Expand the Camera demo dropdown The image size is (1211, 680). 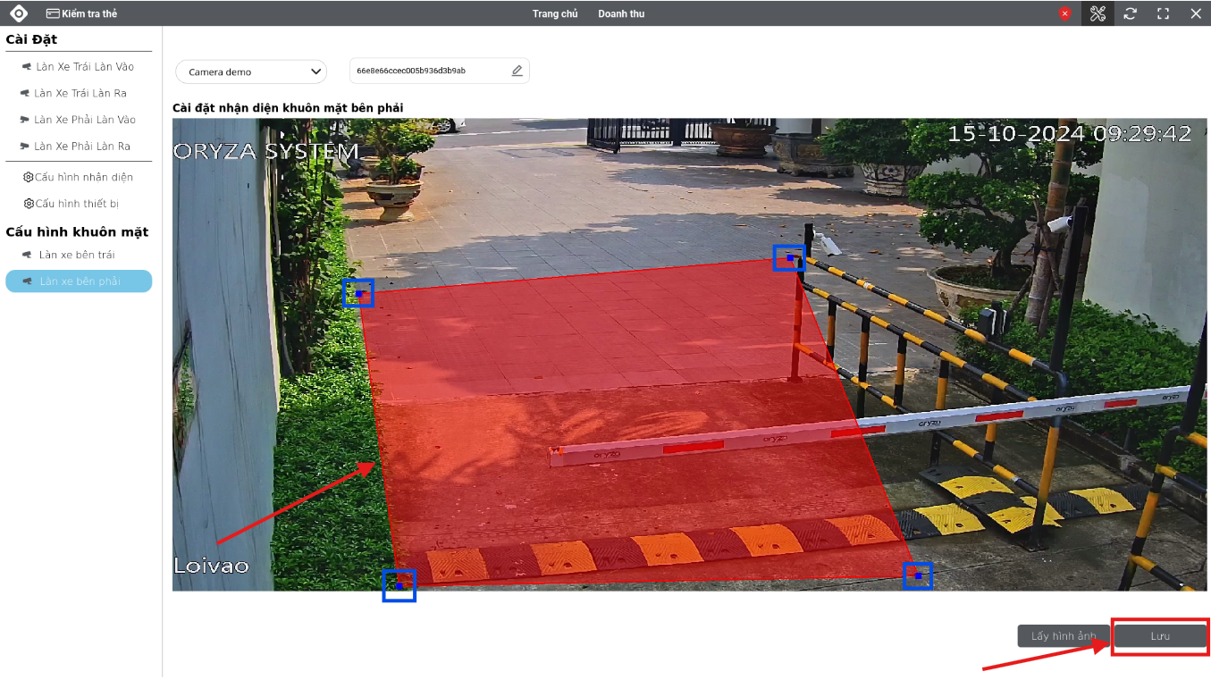coord(251,71)
